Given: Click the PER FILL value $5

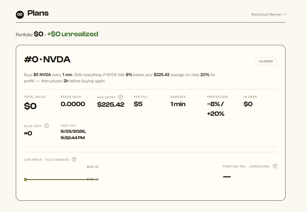Looking at the screenshot, I should 138,104.
